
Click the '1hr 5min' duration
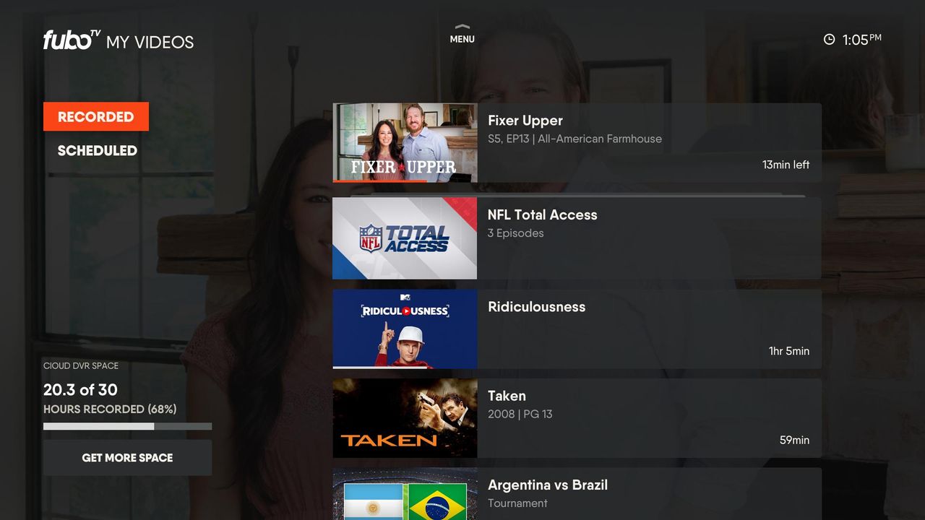[789, 351]
